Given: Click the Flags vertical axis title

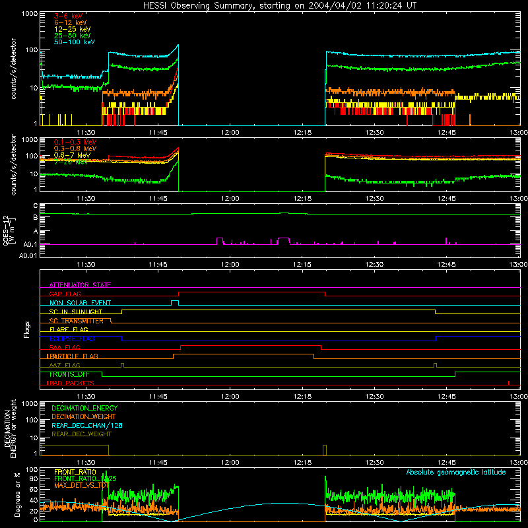Looking at the screenshot, I should pos(26,329).
